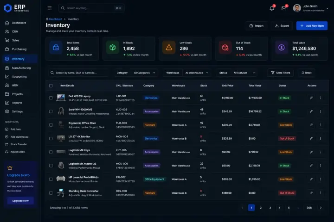Jump to page 308
The image size is (334, 222).
[309, 208]
